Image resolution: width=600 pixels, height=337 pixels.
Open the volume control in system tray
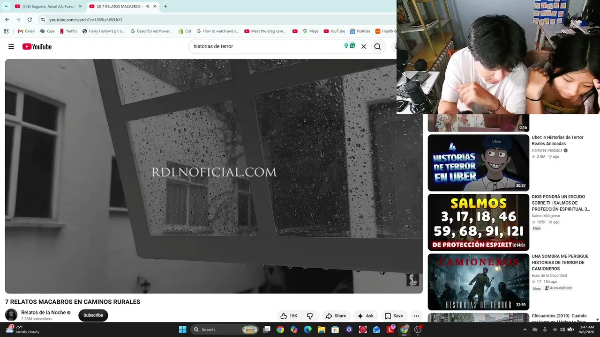click(562, 330)
